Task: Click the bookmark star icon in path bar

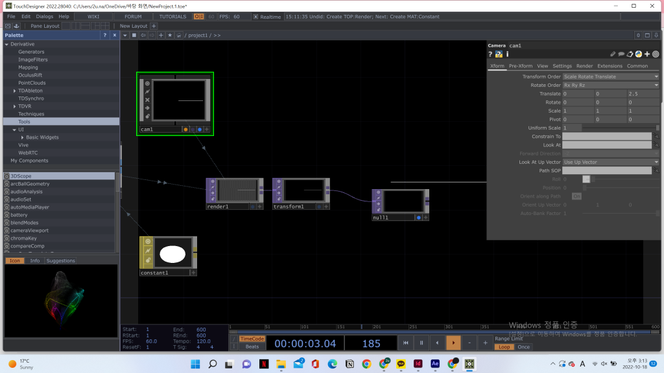Action: 170,35
